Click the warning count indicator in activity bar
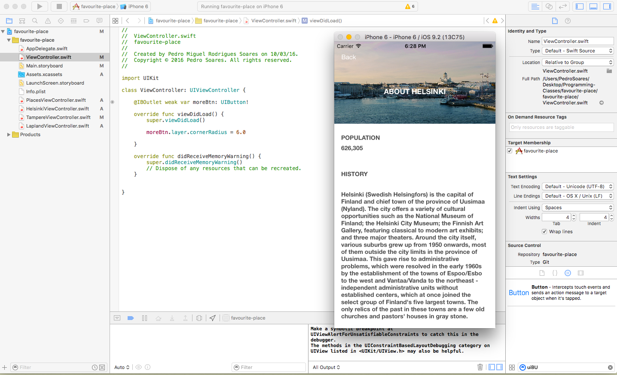This screenshot has height=375, width=617. (410, 6)
